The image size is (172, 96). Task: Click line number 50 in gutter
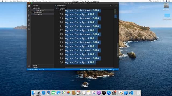tap(61, 62)
